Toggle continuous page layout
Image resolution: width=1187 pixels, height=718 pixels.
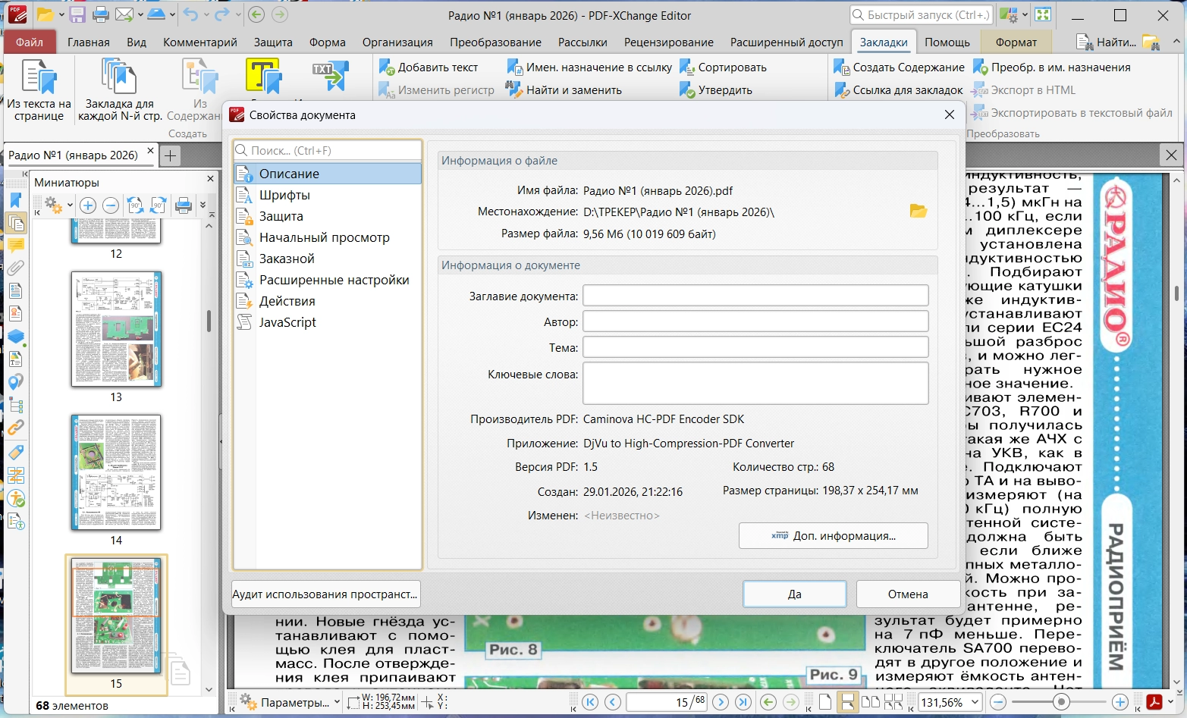click(847, 702)
